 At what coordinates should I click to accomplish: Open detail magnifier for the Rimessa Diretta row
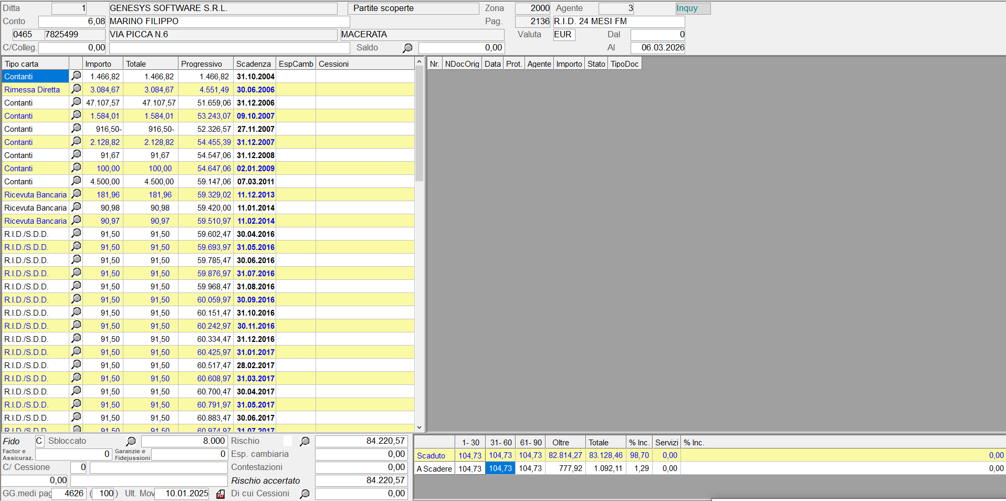click(x=76, y=89)
